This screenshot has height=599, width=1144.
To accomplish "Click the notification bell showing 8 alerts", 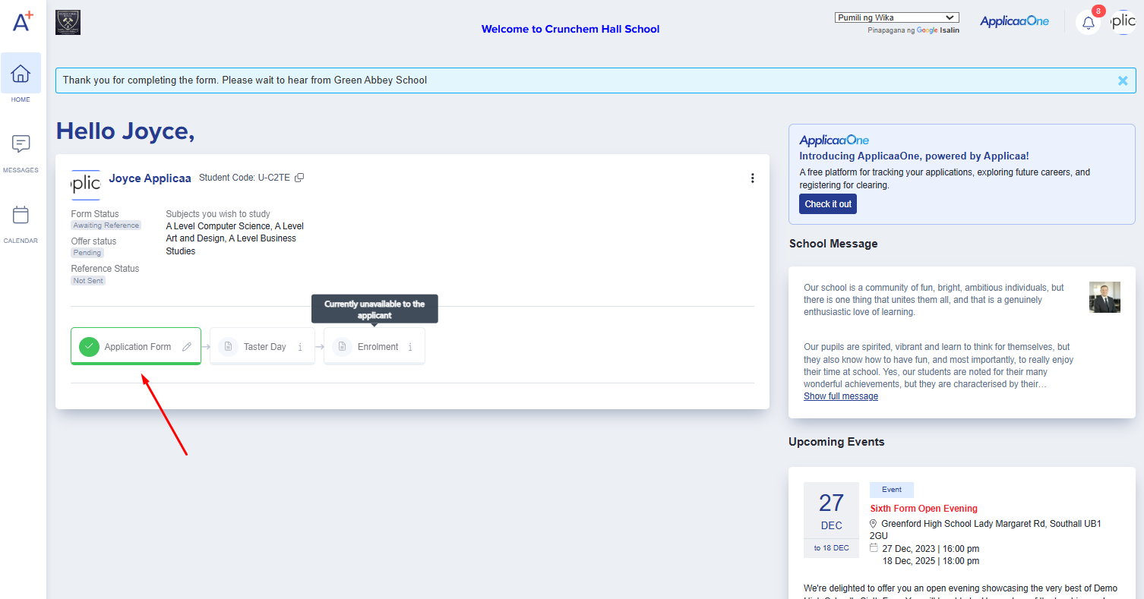I will [1088, 22].
